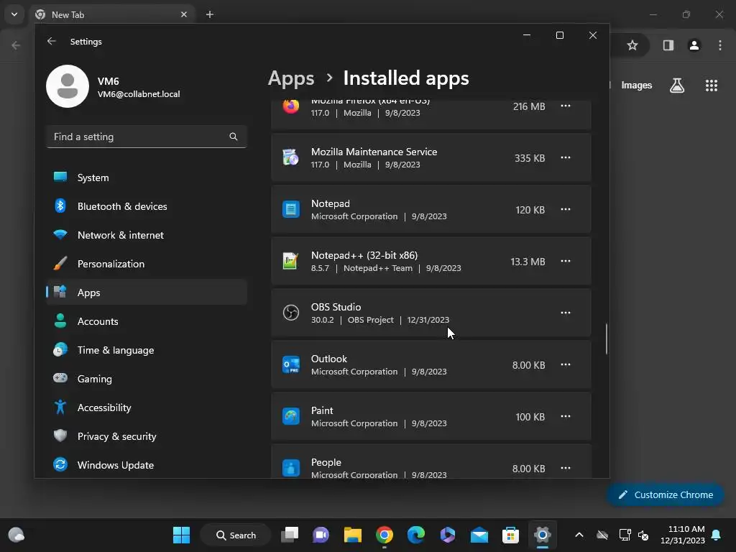Open File Explorer from taskbar

pyautogui.click(x=352, y=535)
